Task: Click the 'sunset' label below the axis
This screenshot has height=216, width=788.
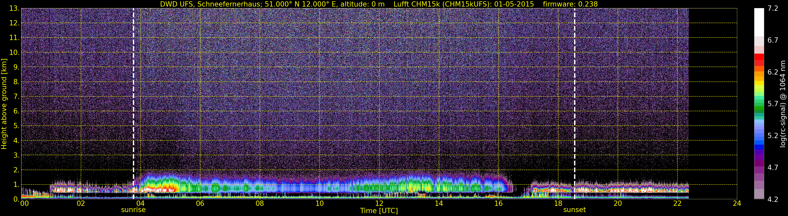Action: click(x=575, y=210)
